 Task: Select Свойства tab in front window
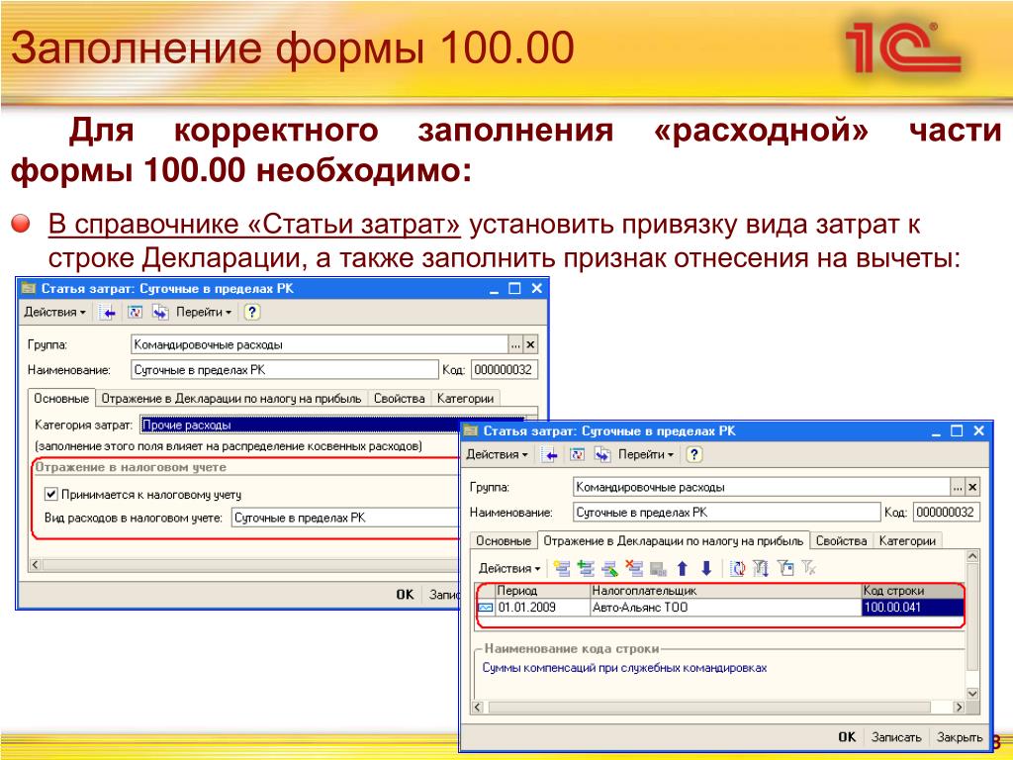(x=841, y=541)
